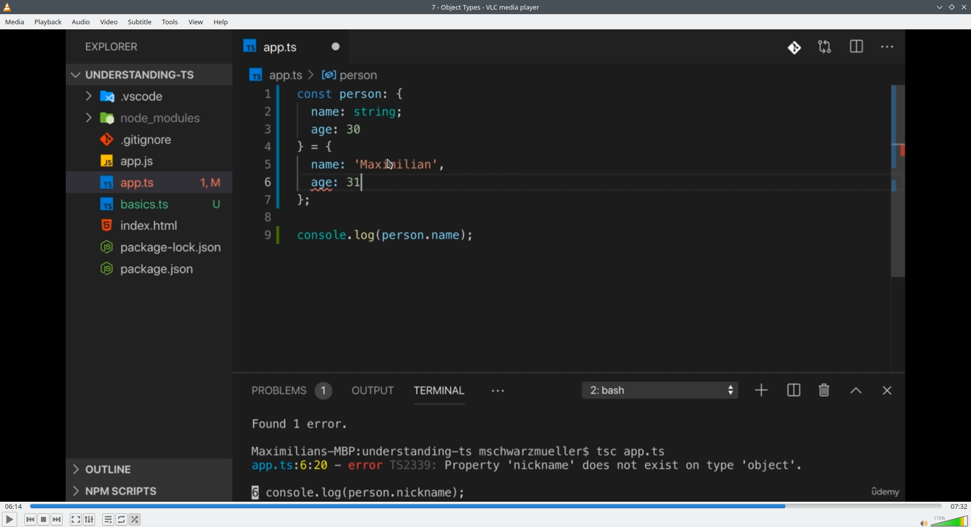Click the VLC cone icon in title bar

[x=8, y=7]
